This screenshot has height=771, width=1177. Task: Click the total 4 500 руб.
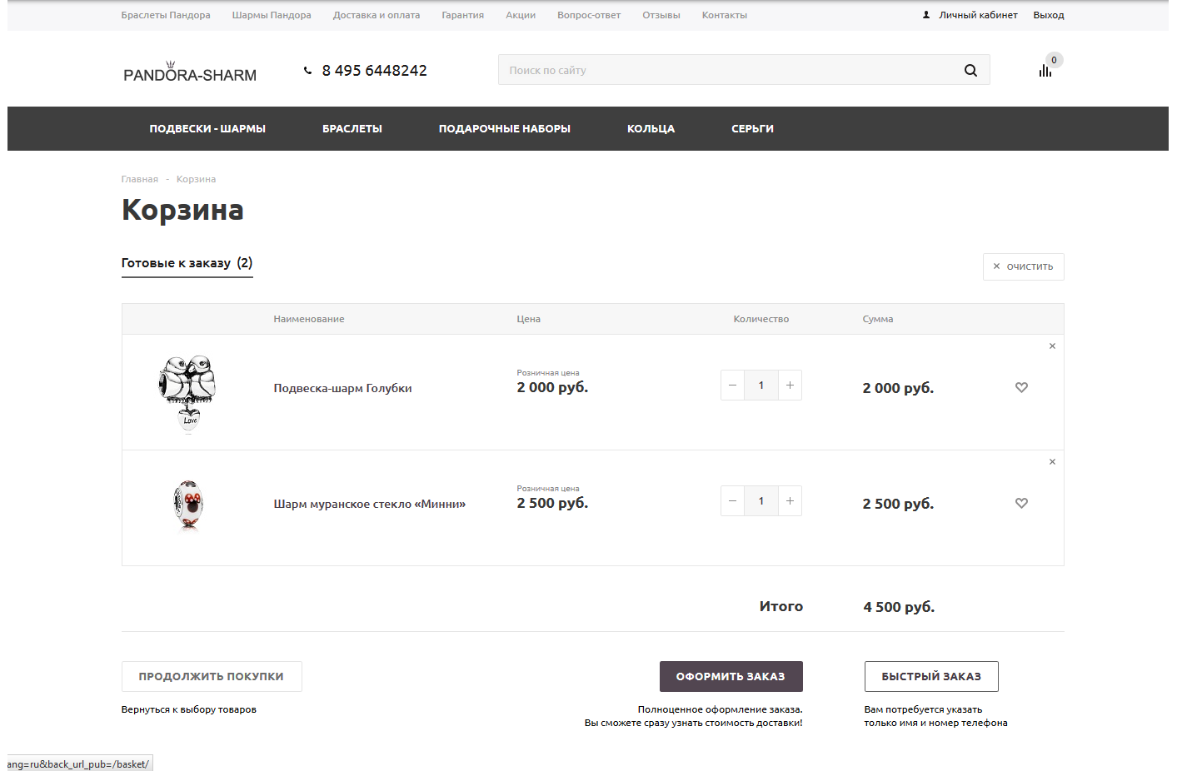[x=899, y=607]
